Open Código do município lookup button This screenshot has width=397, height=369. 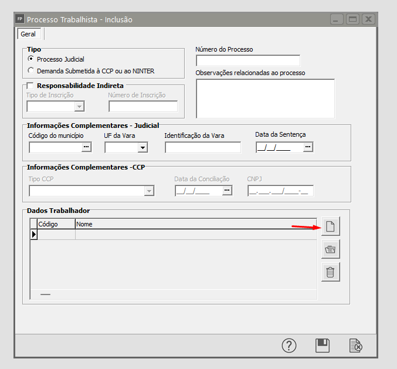(87, 147)
